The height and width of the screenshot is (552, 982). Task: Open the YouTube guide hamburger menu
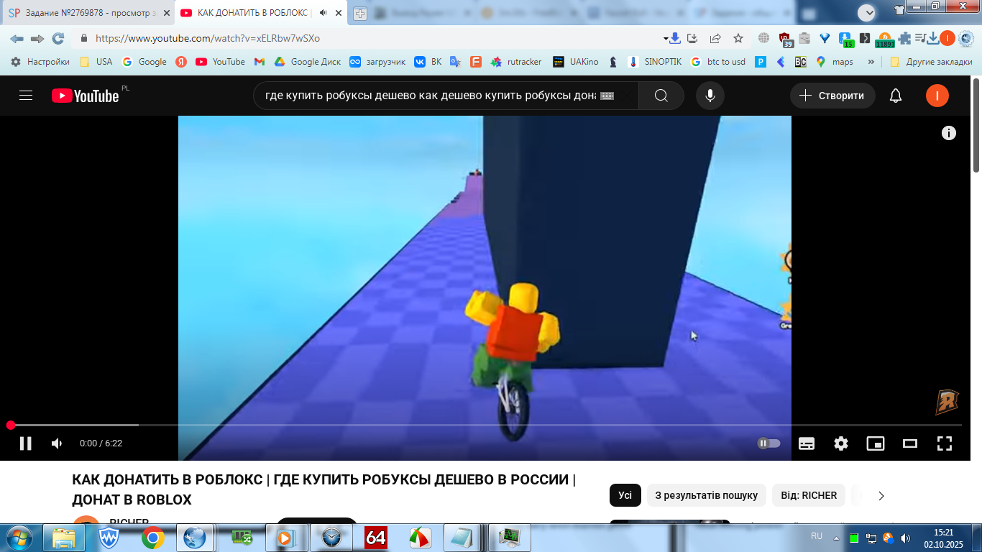[26, 96]
